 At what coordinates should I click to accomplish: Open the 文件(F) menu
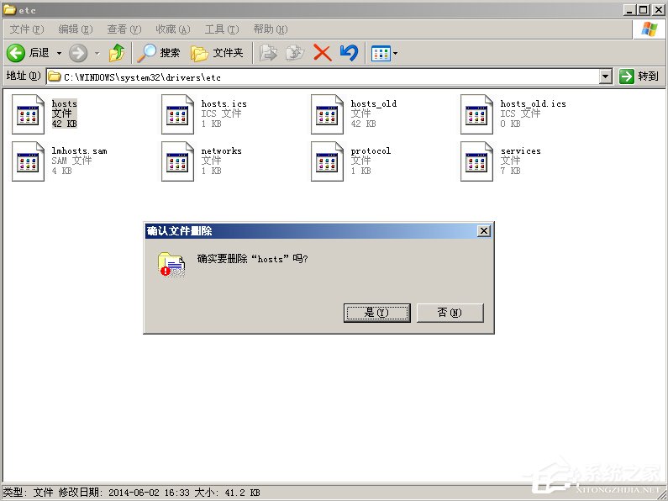tap(26, 29)
